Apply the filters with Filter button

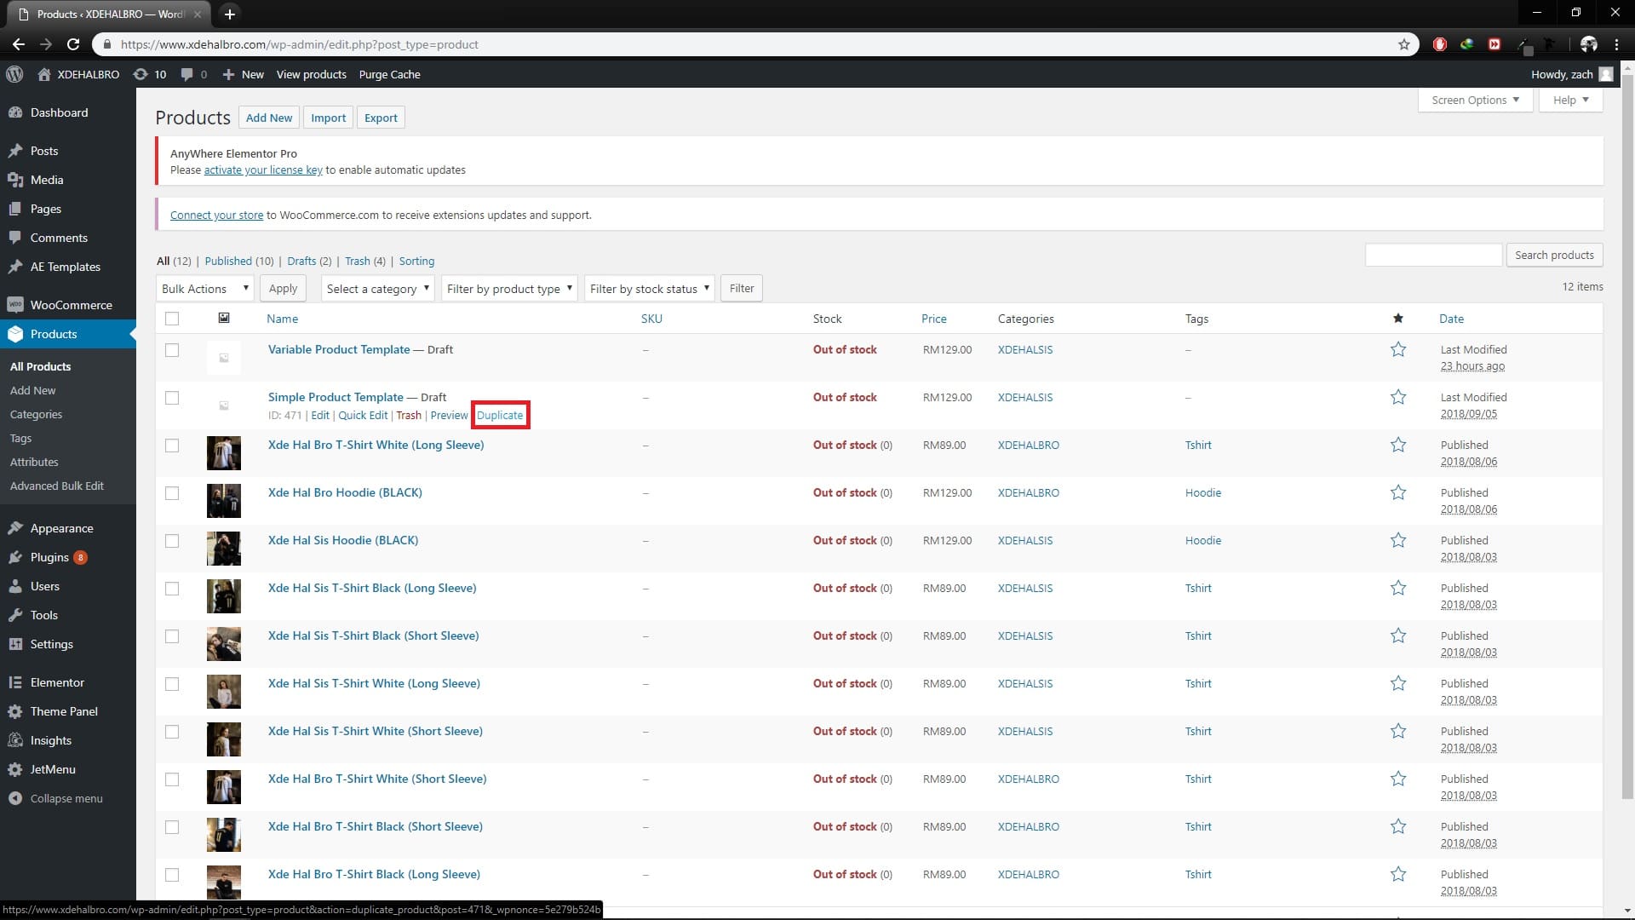coord(742,289)
